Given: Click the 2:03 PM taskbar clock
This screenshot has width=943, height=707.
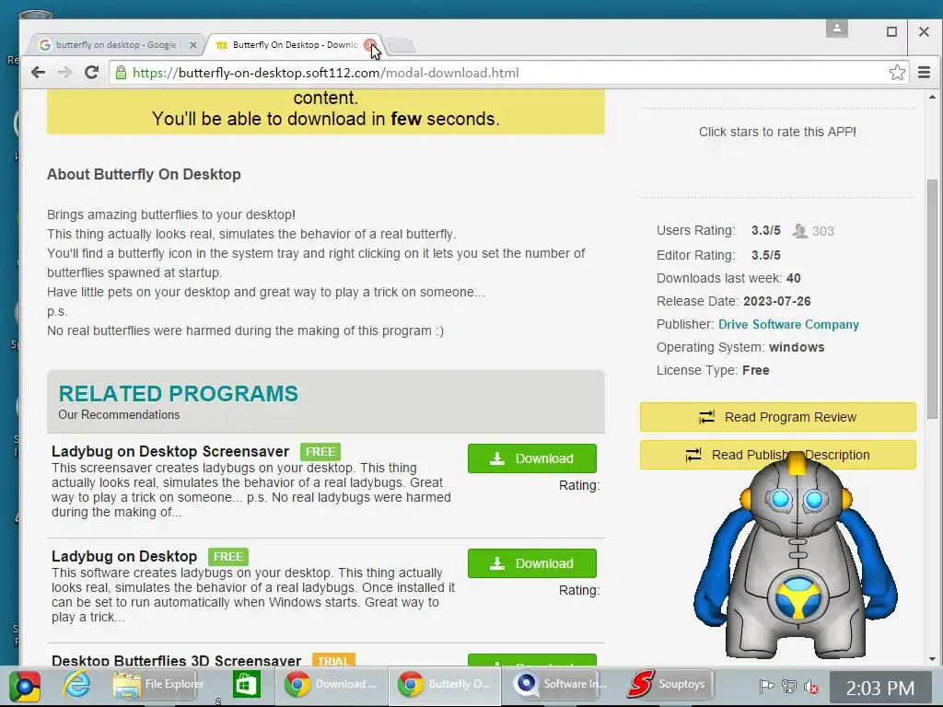Looking at the screenshot, I should tap(880, 688).
